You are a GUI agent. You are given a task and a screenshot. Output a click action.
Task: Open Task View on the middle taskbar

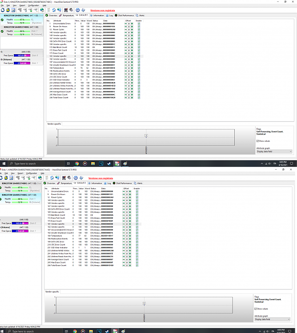coord(68,163)
